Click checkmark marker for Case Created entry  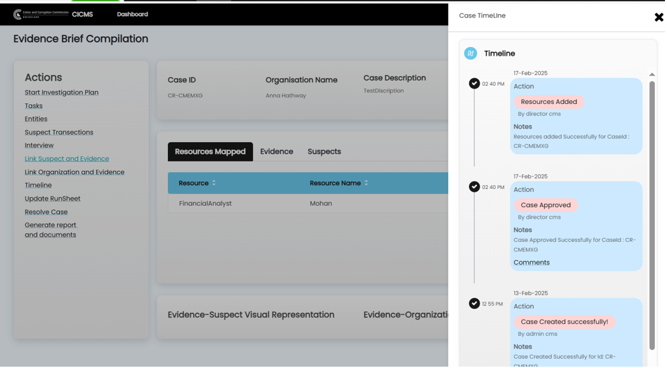point(474,304)
